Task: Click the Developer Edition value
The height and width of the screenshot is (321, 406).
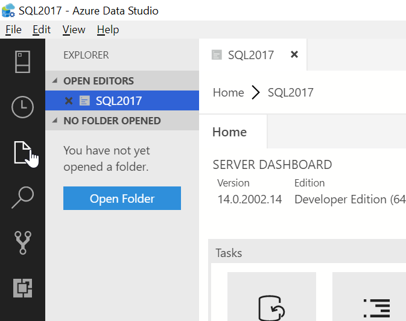Action: click(x=350, y=199)
